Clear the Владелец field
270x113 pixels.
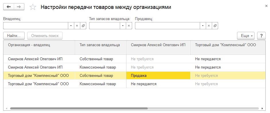click(x=77, y=26)
